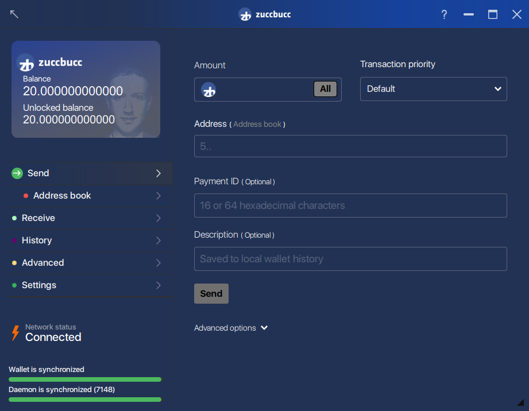Click the yellow dot beside Advanced
This screenshot has width=529, height=411.
click(x=14, y=263)
